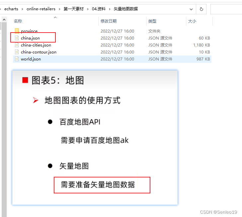Sort files by 修改日期 column
Screen dimensions: 242x217
109,21
